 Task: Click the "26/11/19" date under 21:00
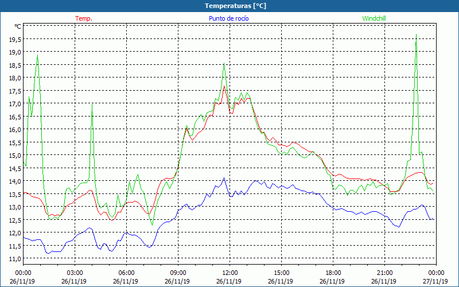click(384, 281)
